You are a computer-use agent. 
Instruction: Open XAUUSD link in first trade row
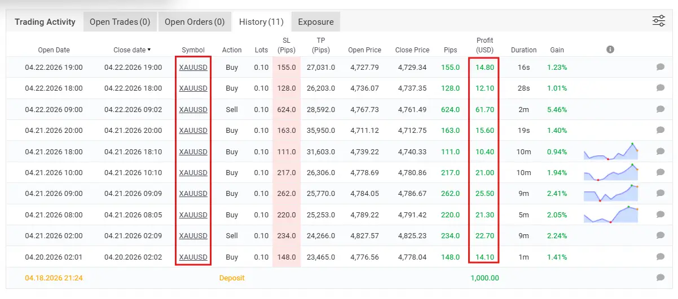pyautogui.click(x=193, y=67)
